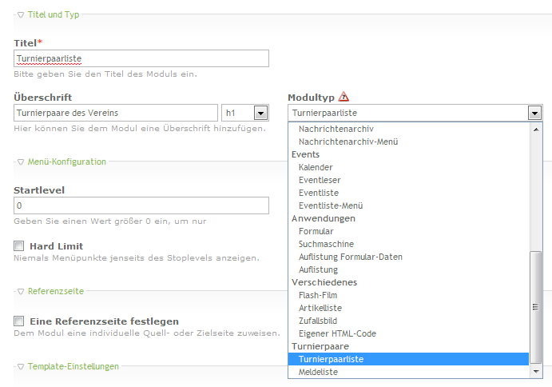Viewport: 552px width, 387px height.
Task: Select Eigener HTML-Code option
Action: pos(336,333)
